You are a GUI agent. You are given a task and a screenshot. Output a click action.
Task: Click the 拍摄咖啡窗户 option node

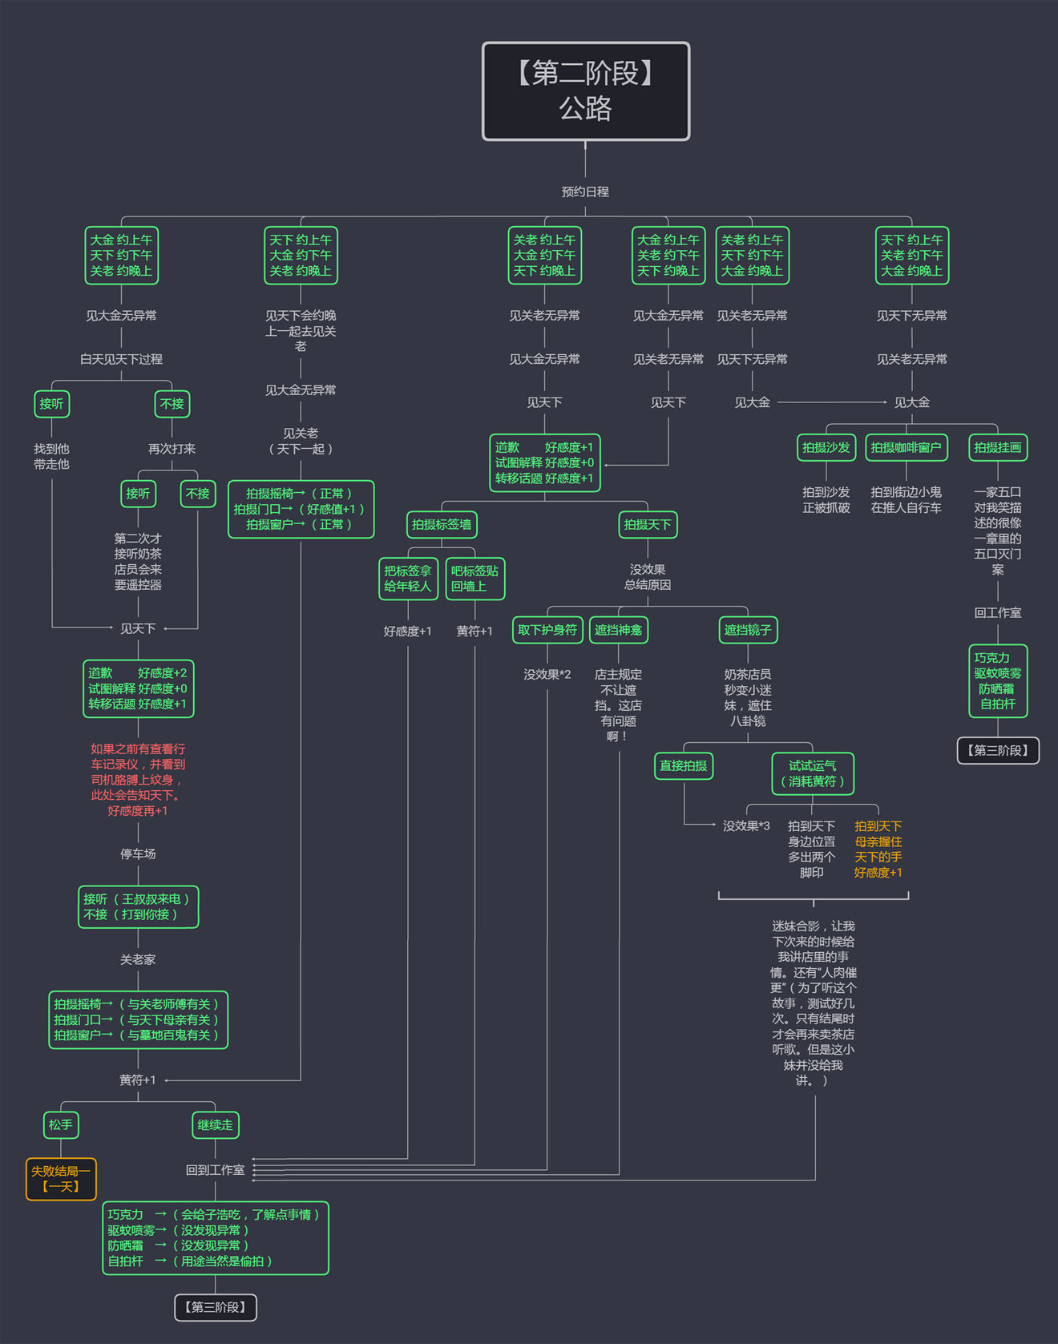click(x=907, y=447)
